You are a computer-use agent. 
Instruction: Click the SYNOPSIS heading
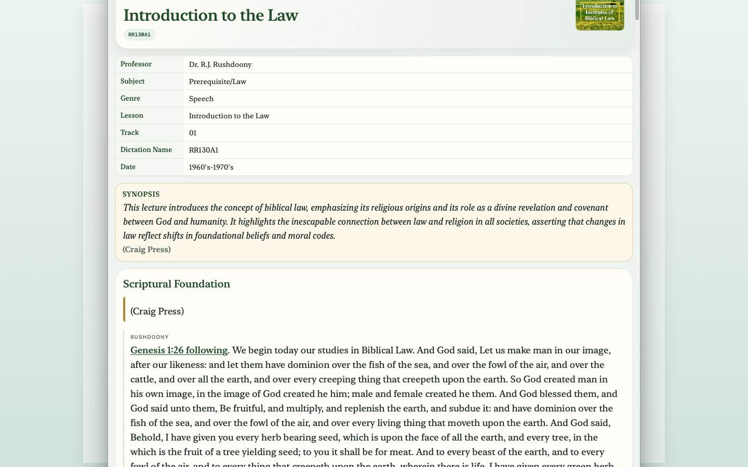(x=141, y=194)
